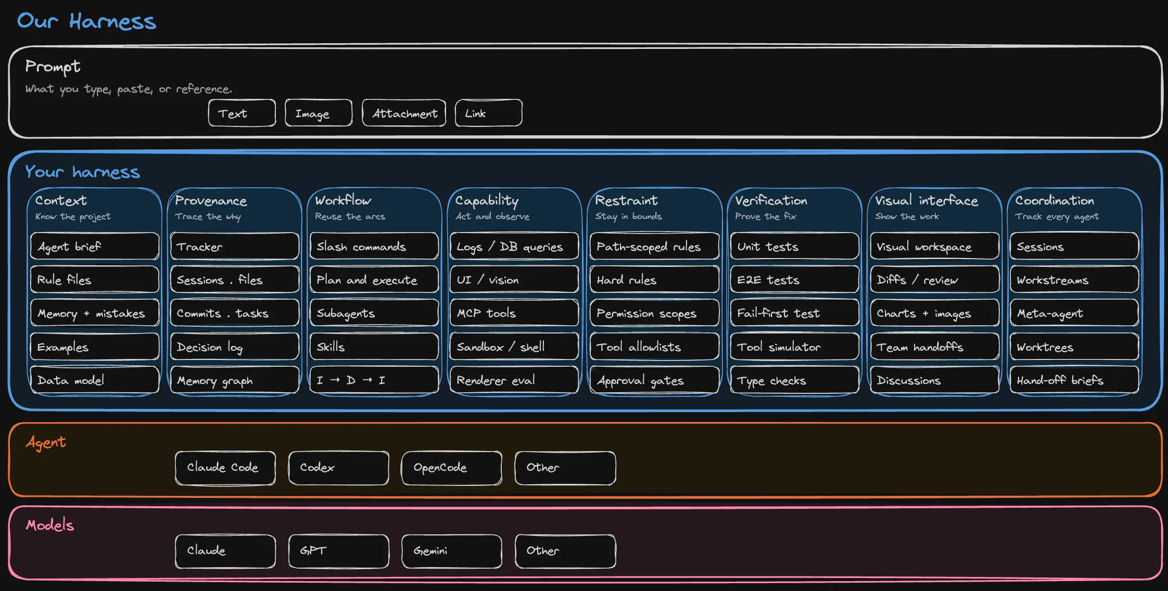Select the GPT model box
The width and height of the screenshot is (1168, 591).
point(339,551)
